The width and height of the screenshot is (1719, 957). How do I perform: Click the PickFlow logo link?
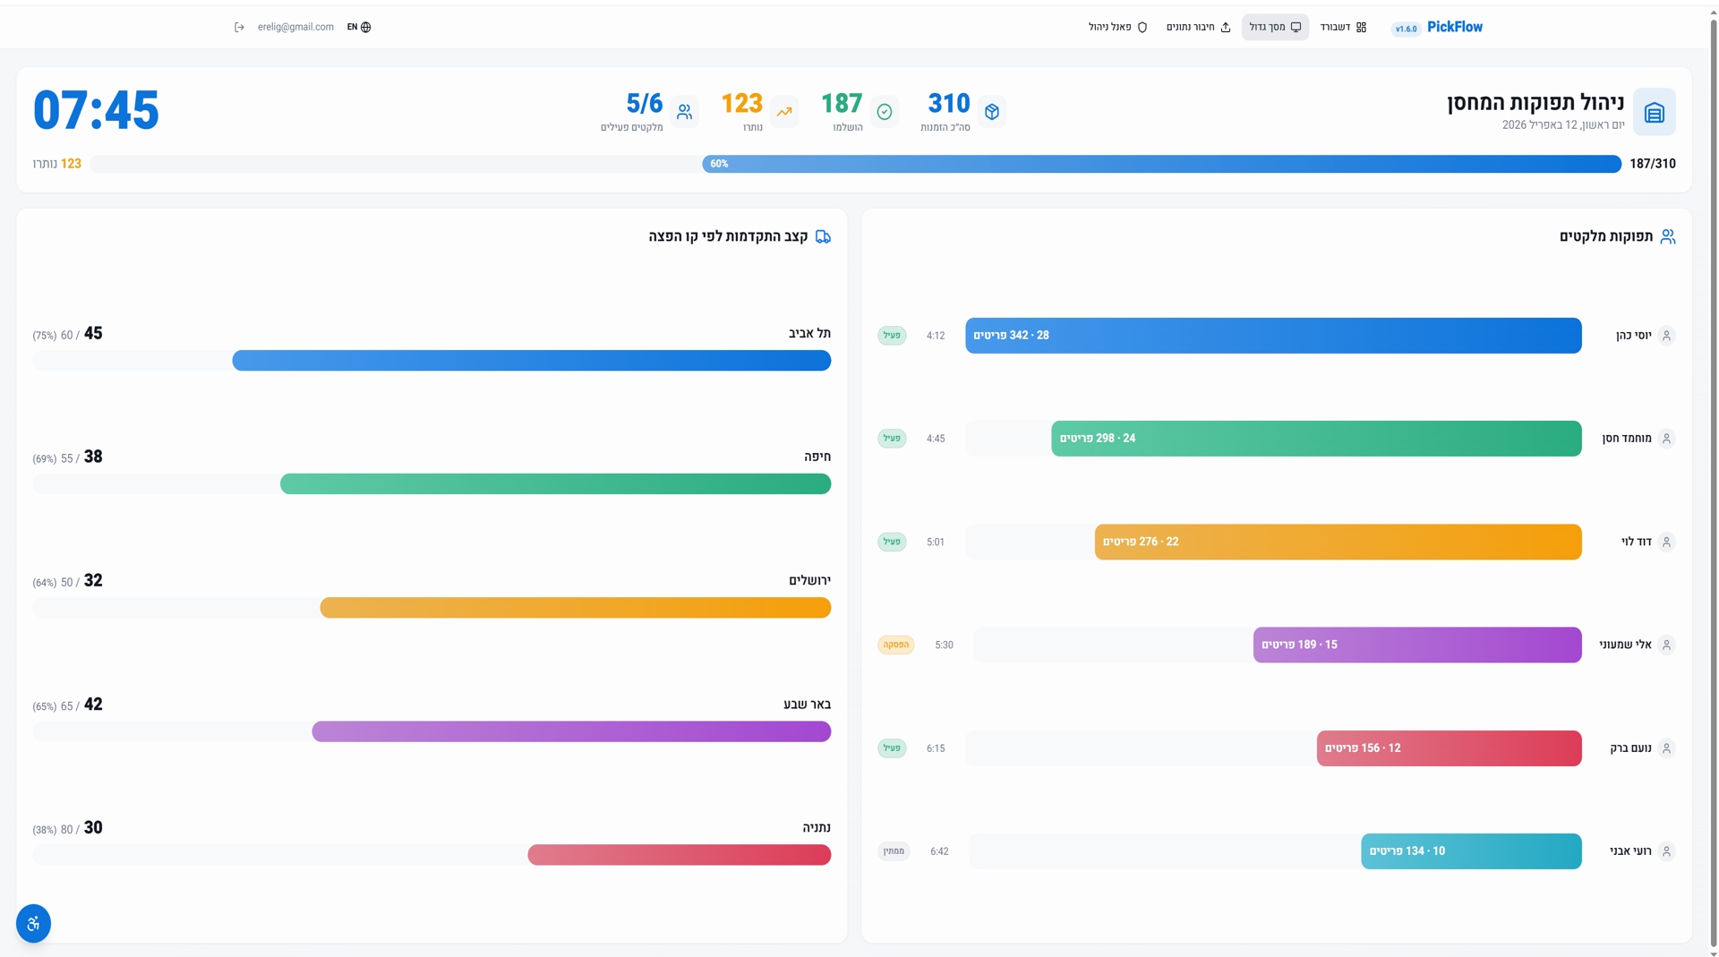1454,27
